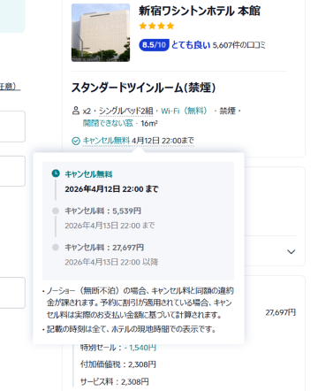Click the four-star rating icons
The width and height of the screenshot is (318, 391).
156,26
